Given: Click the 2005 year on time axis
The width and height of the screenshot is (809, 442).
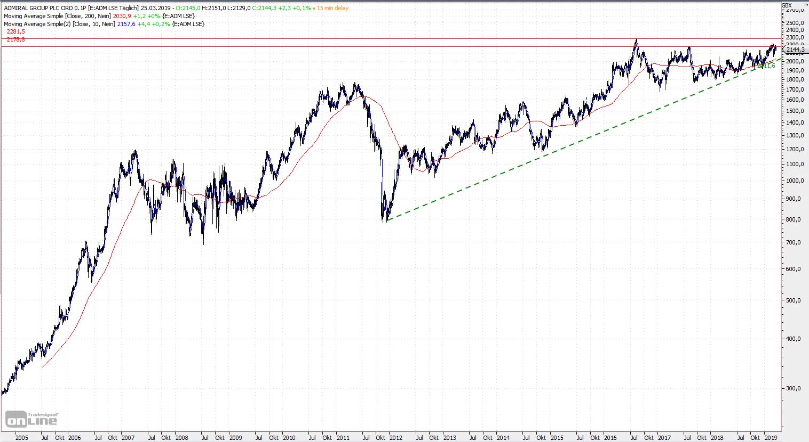Looking at the screenshot, I should 21,438.
